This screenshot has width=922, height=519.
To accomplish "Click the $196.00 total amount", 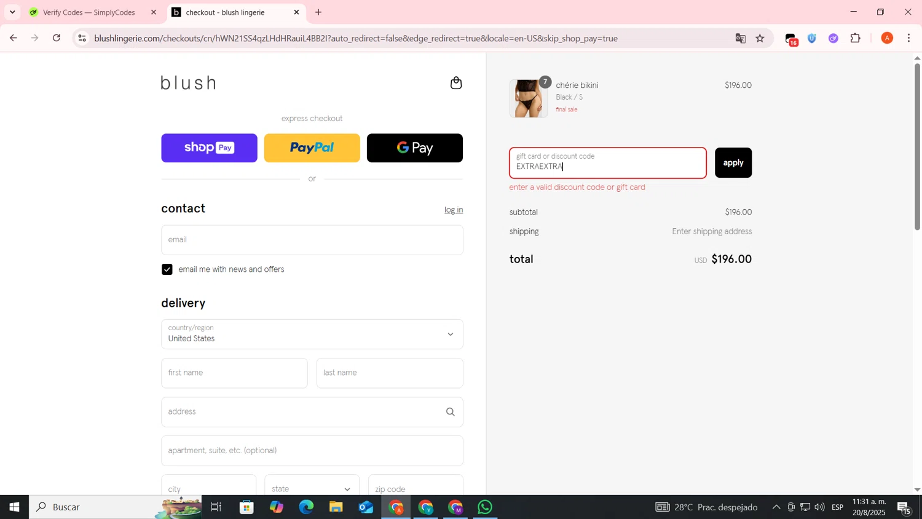I will [x=731, y=259].
